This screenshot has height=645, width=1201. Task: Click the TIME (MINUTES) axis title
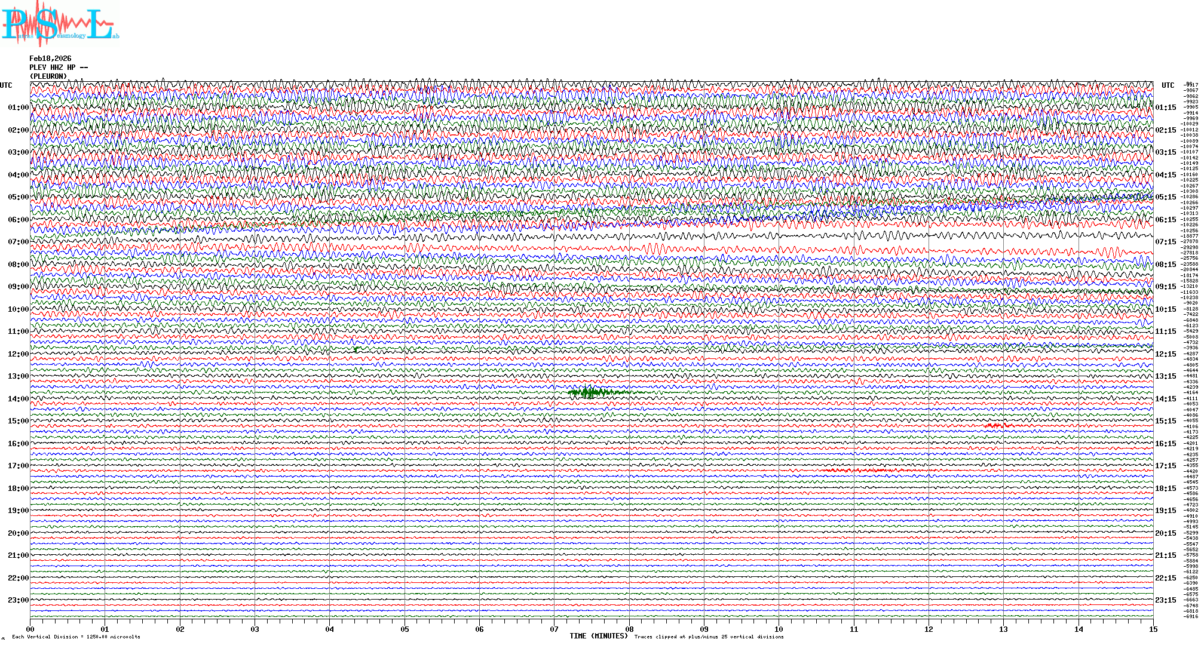click(x=599, y=636)
